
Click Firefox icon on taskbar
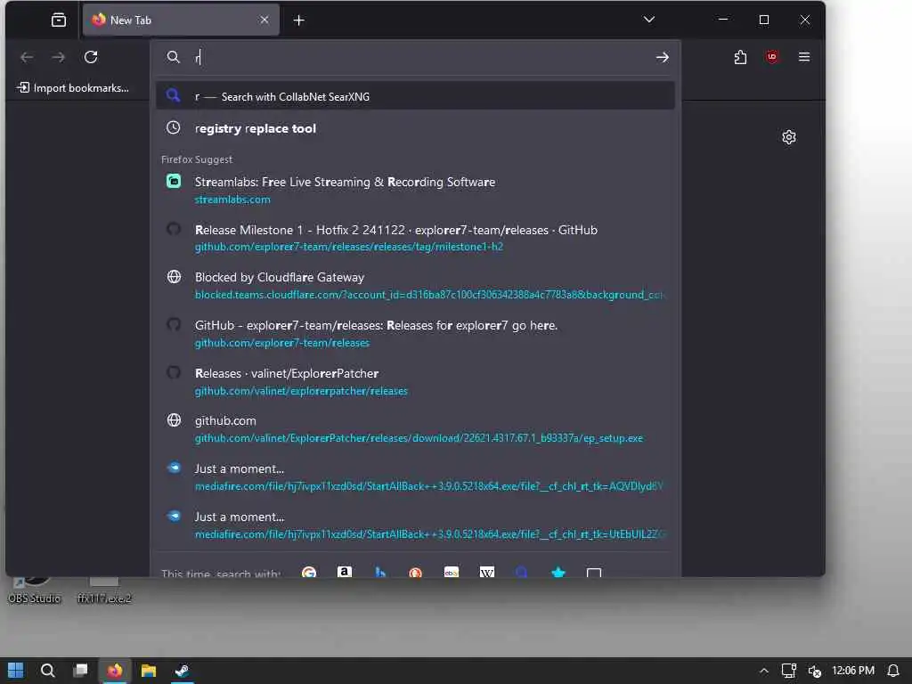115,671
